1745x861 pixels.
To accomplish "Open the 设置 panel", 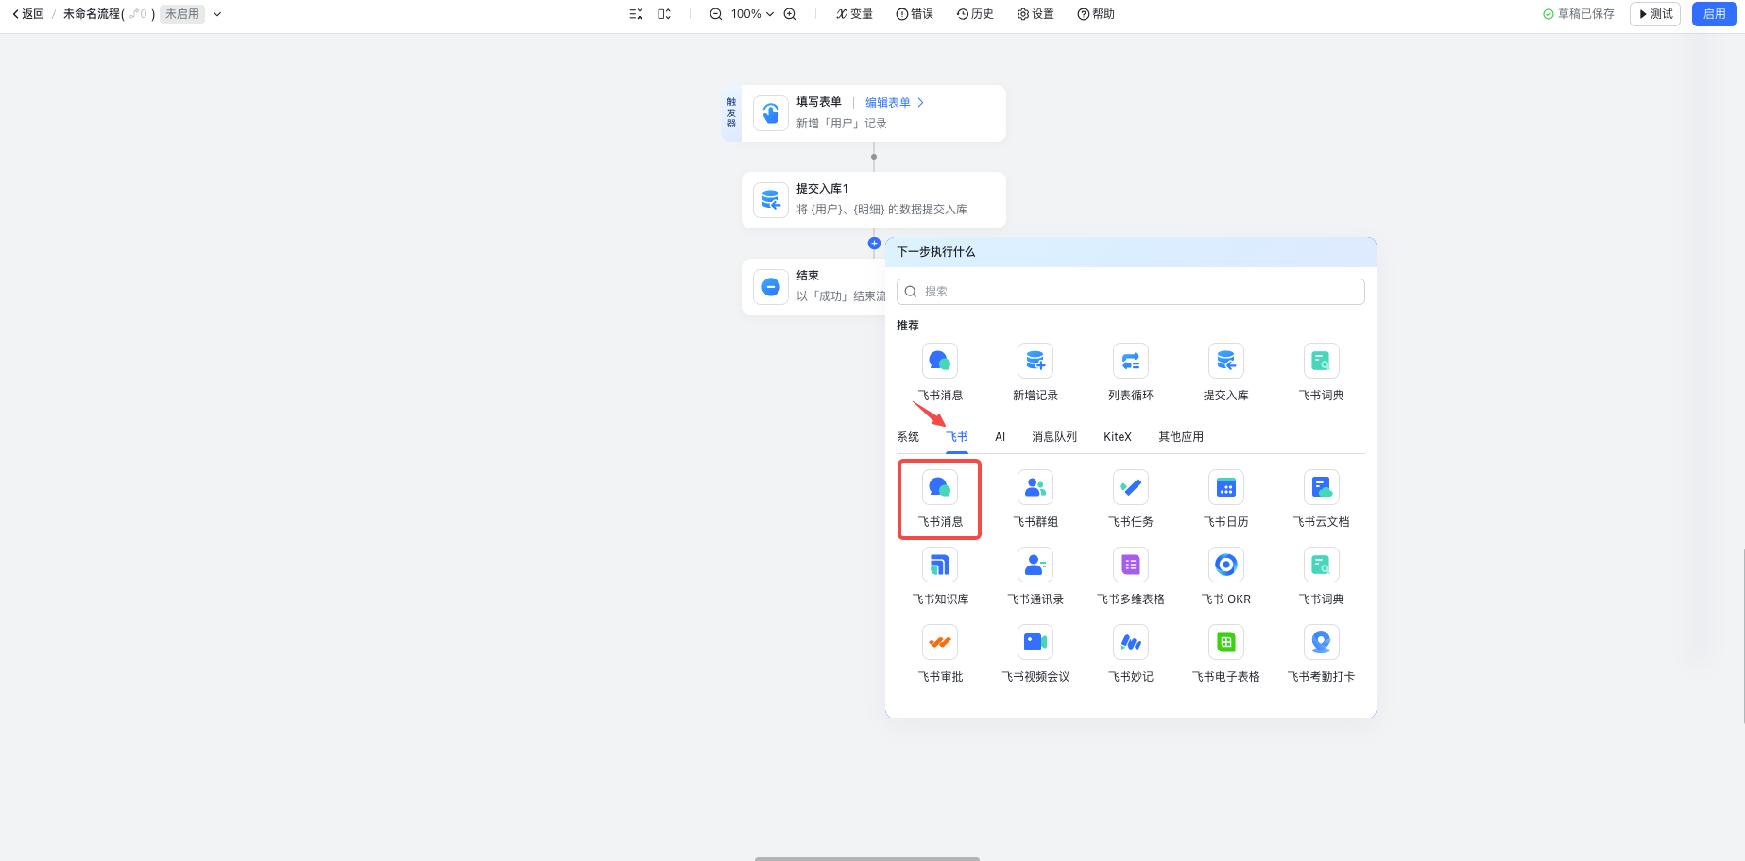I will coord(1035,14).
